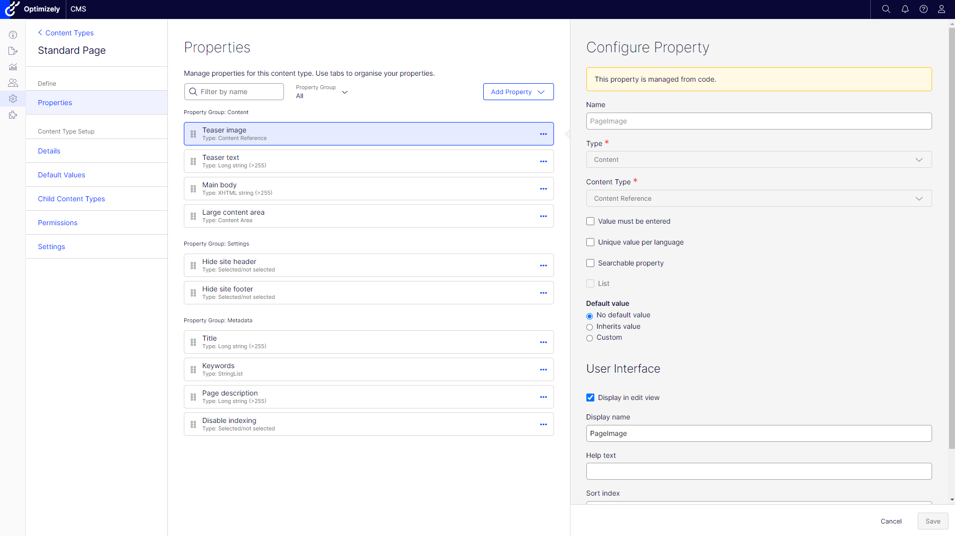Open the add-ons puzzle icon in sidebar

tap(13, 115)
